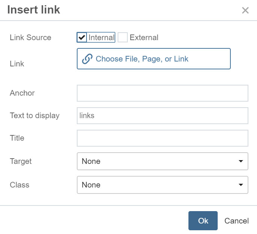Confirm with the Ok button
The height and width of the screenshot is (234, 257).
(x=203, y=220)
